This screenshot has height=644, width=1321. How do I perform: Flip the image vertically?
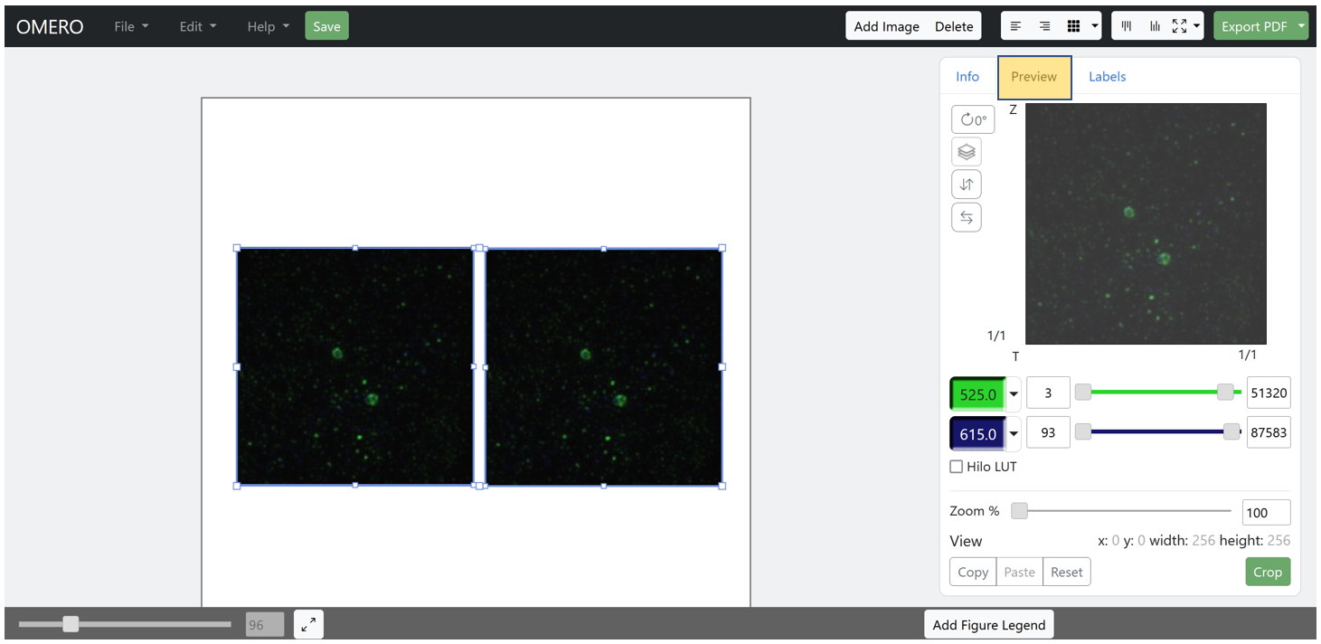point(967,185)
